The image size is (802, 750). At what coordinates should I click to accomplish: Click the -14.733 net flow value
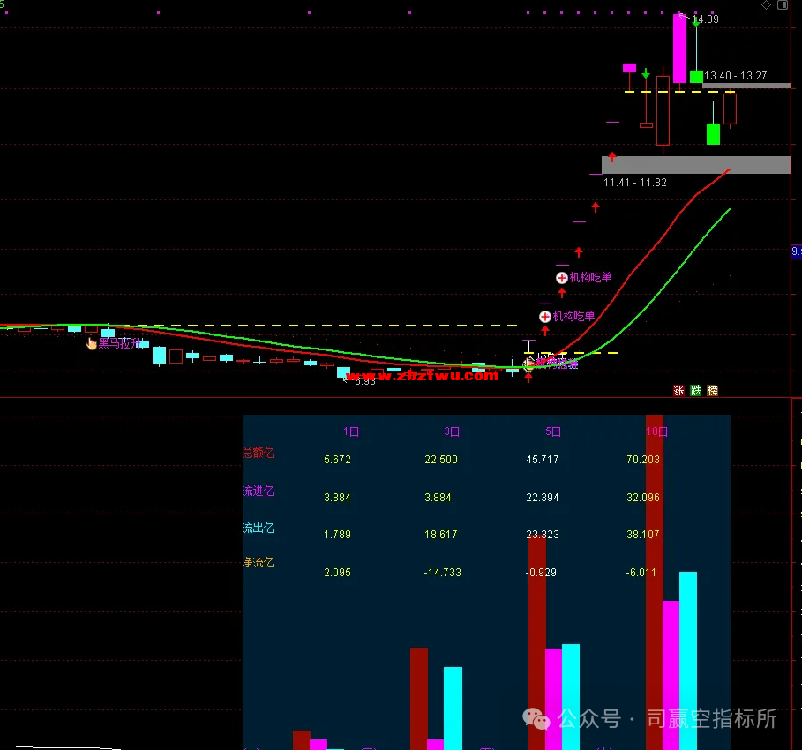tap(442, 573)
